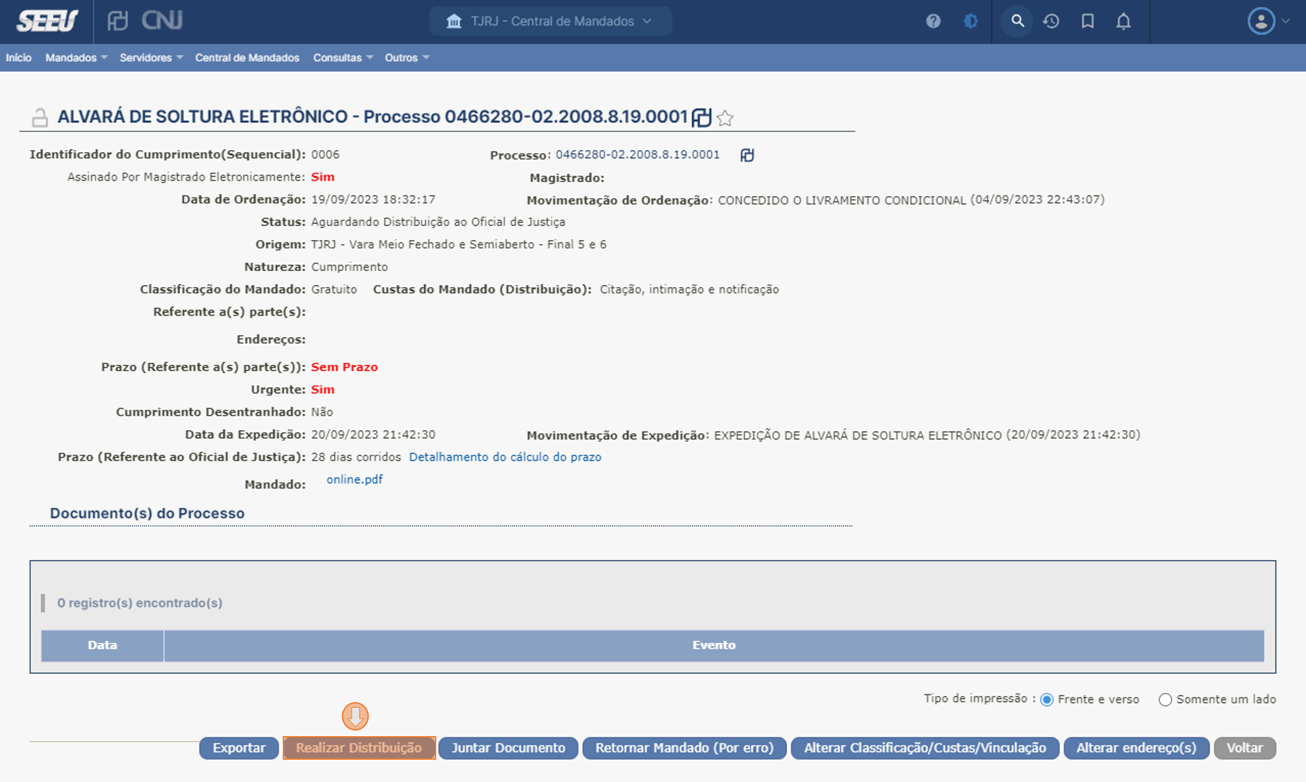Expand TJRJ - Central de Mandados selector
Viewport: 1306px width, 782px height.
(x=551, y=21)
